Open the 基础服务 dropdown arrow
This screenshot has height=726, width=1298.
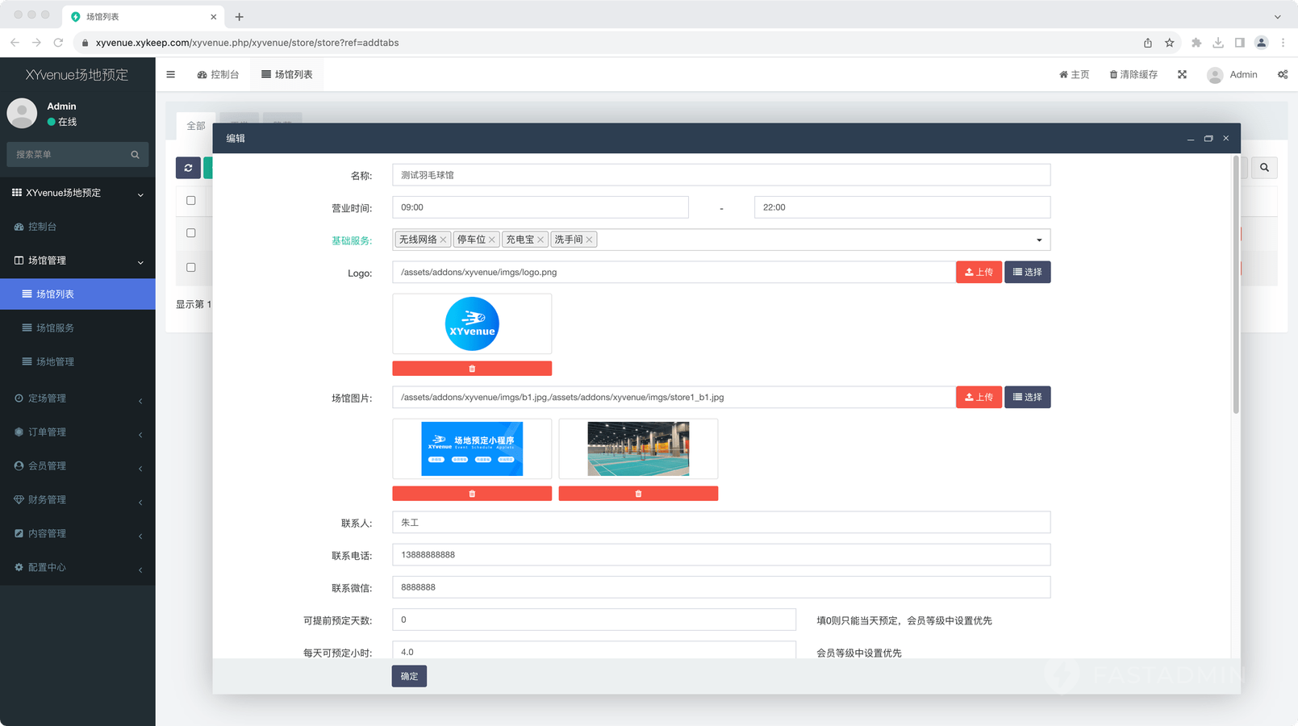[1038, 240]
